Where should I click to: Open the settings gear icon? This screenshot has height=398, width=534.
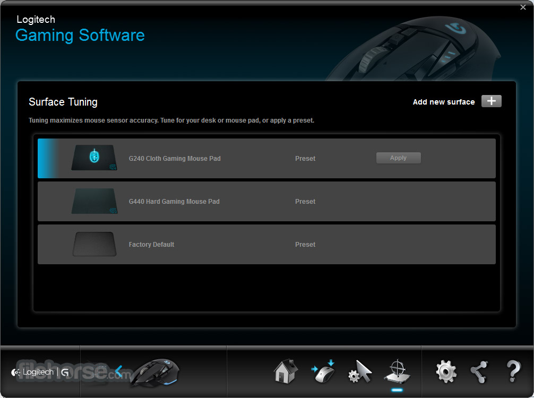click(x=446, y=371)
